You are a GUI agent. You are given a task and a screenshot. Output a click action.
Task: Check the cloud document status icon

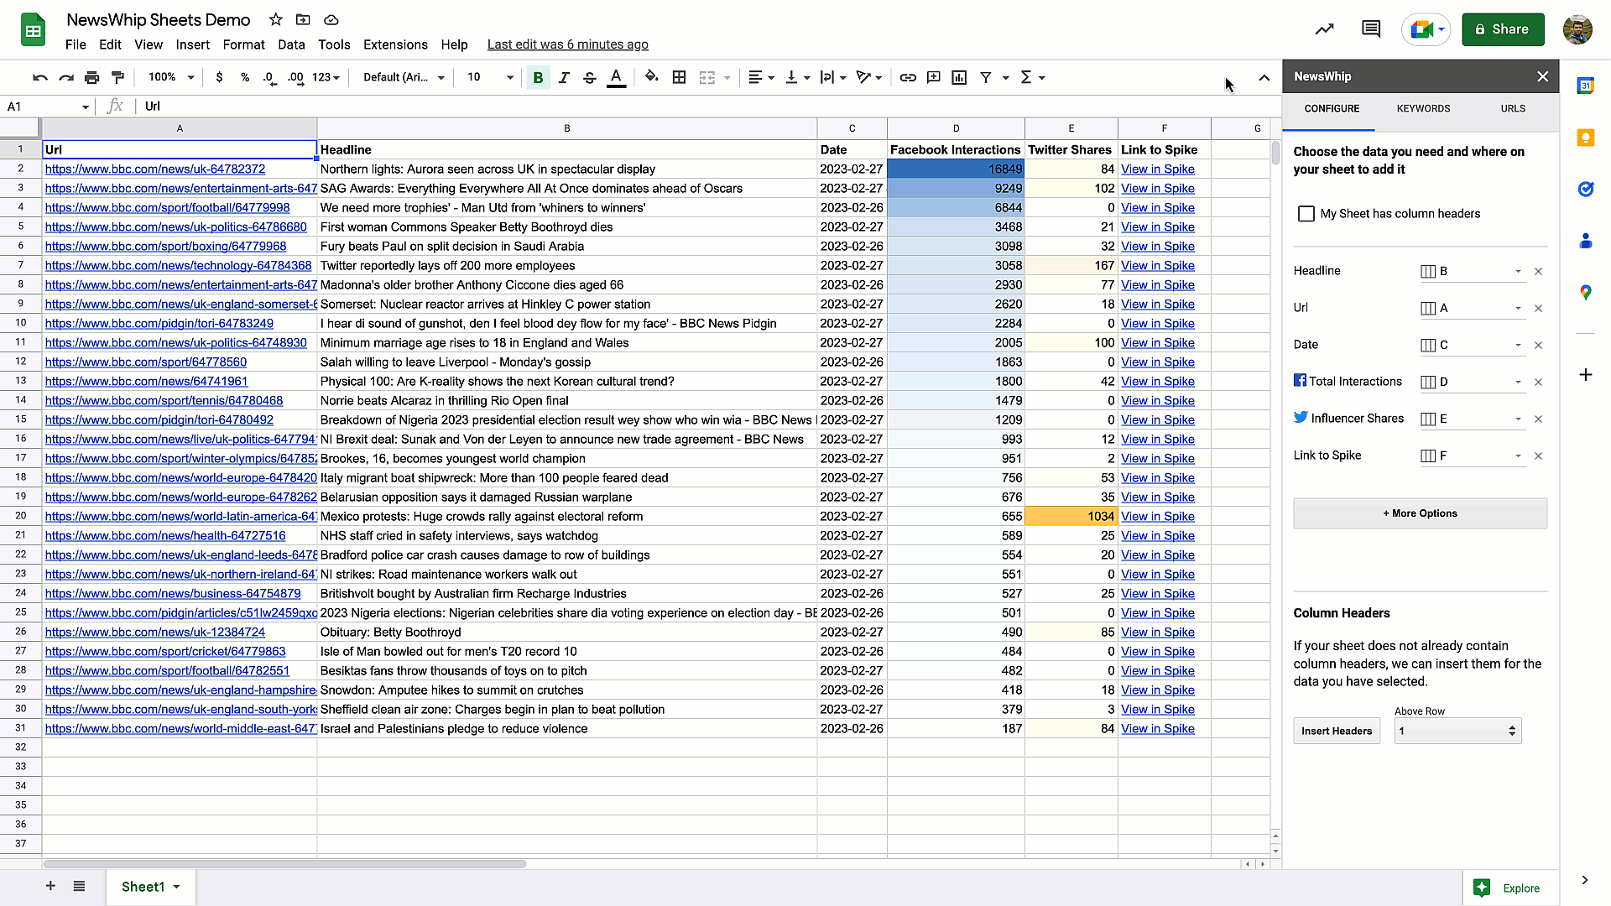click(331, 19)
